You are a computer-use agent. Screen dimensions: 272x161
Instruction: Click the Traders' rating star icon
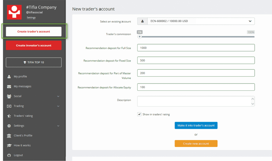pos(9,116)
